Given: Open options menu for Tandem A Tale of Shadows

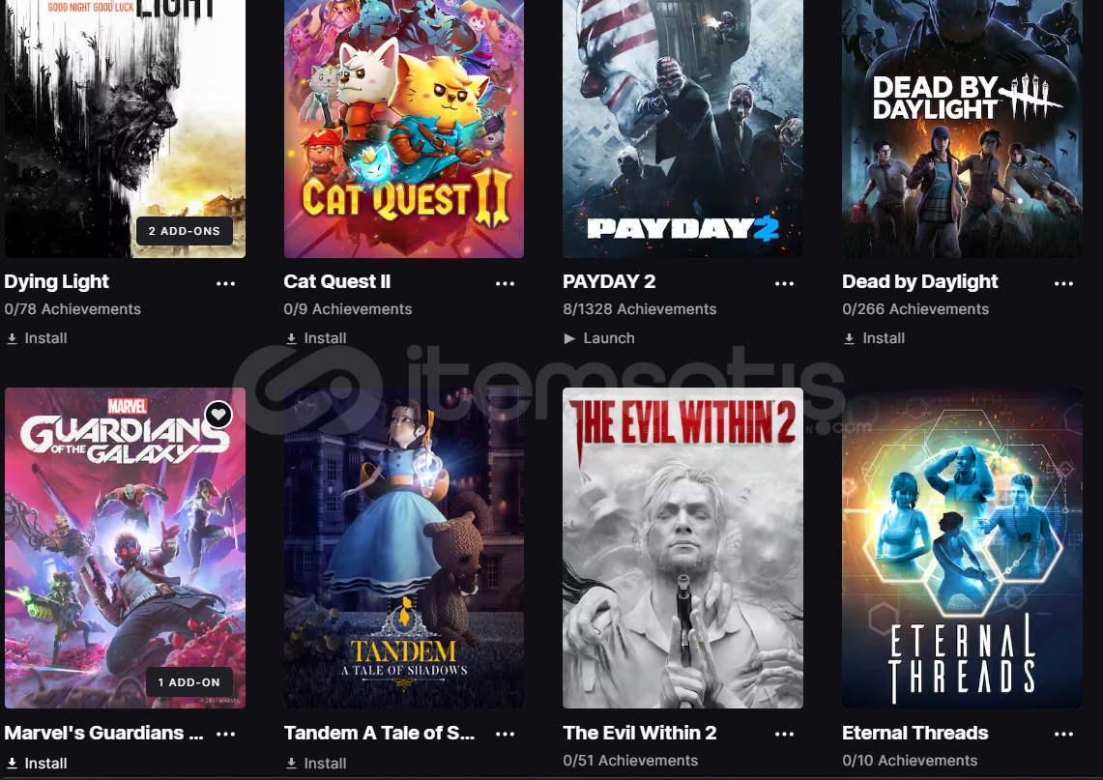Looking at the screenshot, I should point(505,734).
